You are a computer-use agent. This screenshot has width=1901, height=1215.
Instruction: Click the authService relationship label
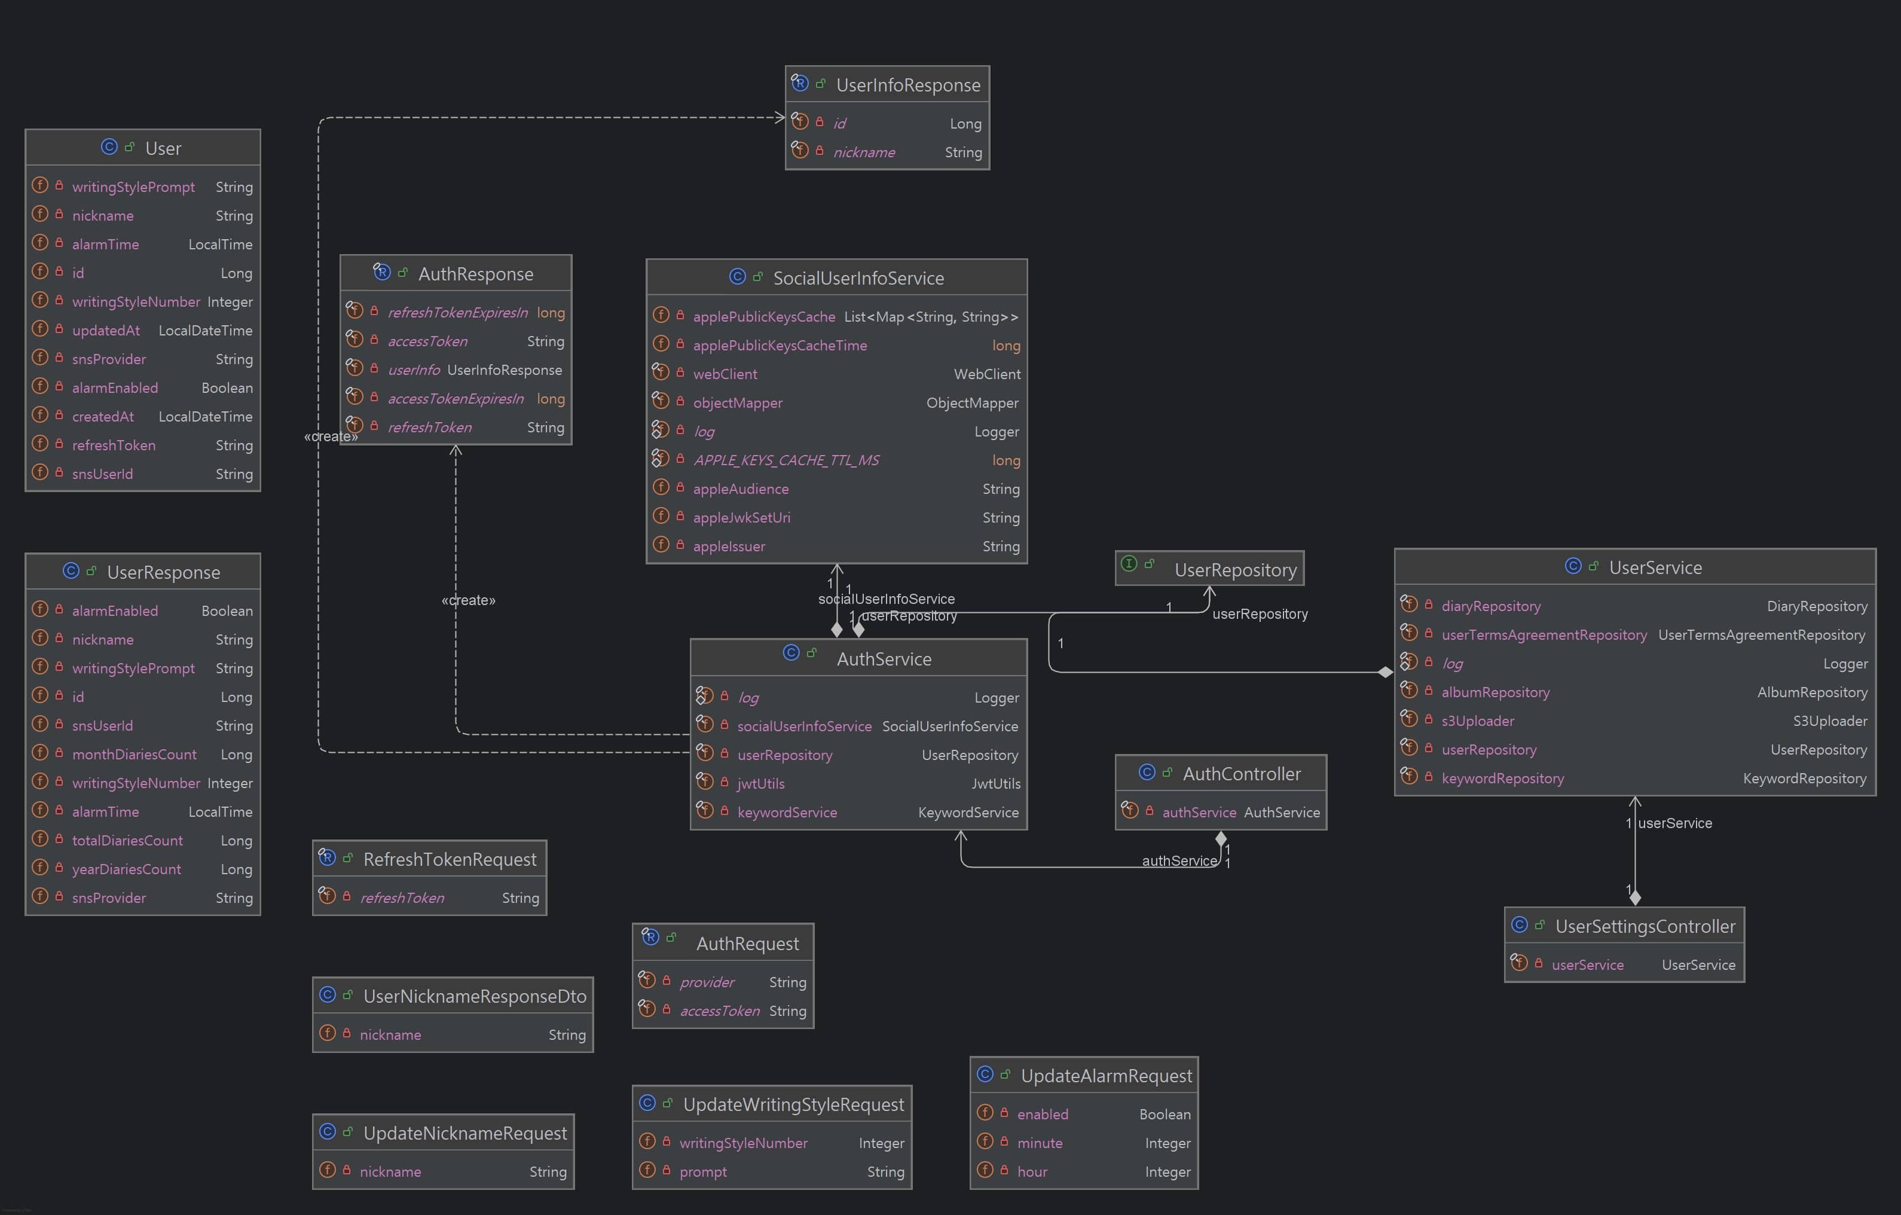coord(1179,860)
